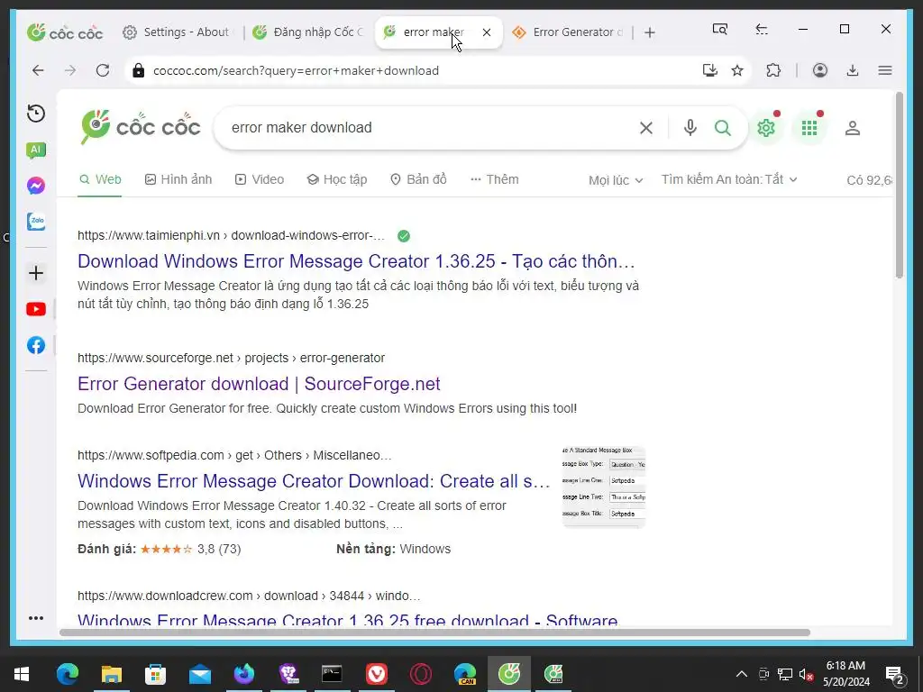The height and width of the screenshot is (692, 923).
Task: Open the Softpedia Error Message Creator result
Action: 314,481
